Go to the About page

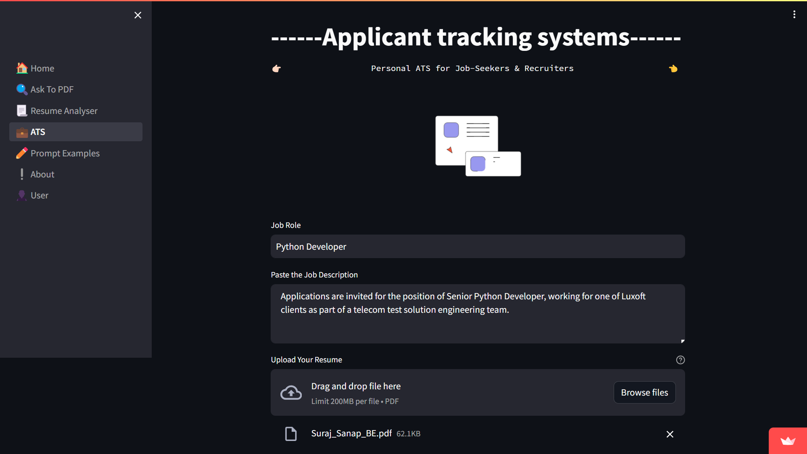click(42, 174)
